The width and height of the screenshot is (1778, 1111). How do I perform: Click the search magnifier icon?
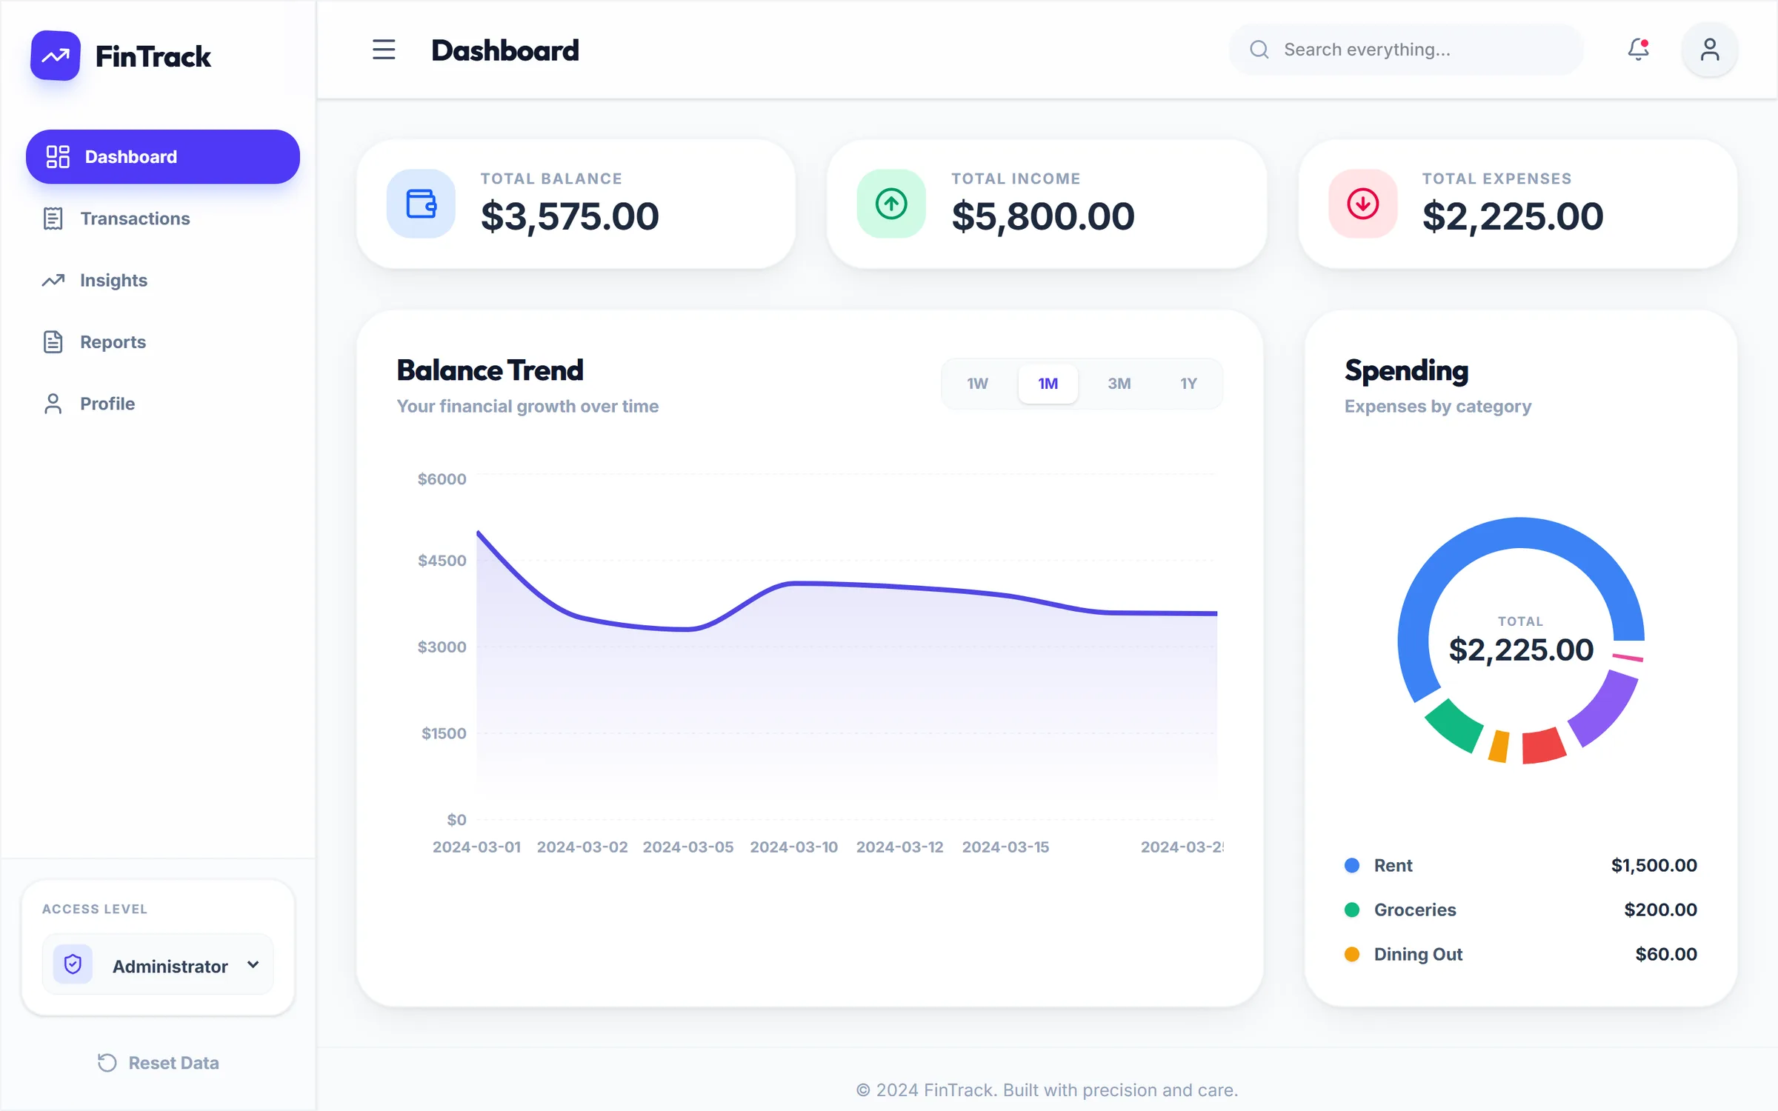(x=1259, y=50)
